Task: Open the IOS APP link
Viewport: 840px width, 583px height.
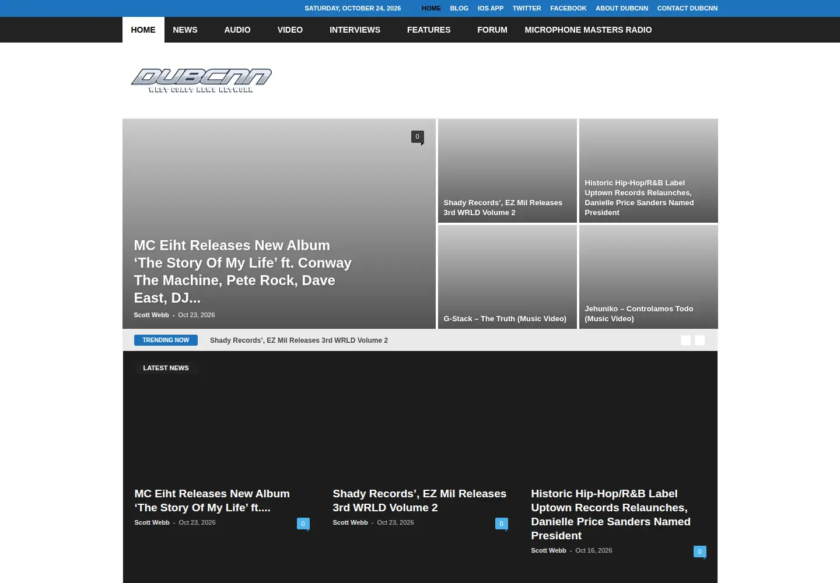Action: coord(490,8)
